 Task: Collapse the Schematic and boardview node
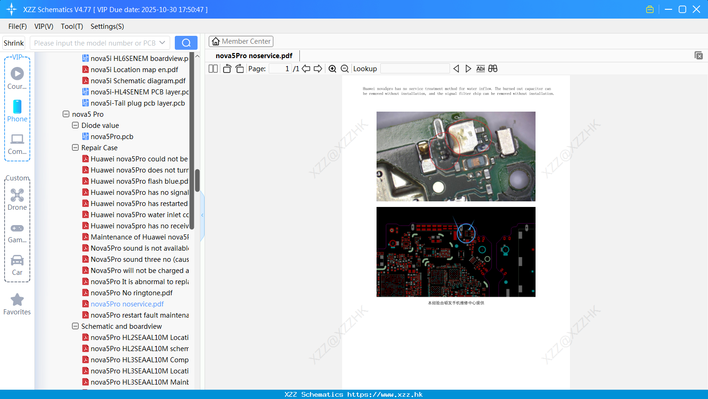[75, 326]
